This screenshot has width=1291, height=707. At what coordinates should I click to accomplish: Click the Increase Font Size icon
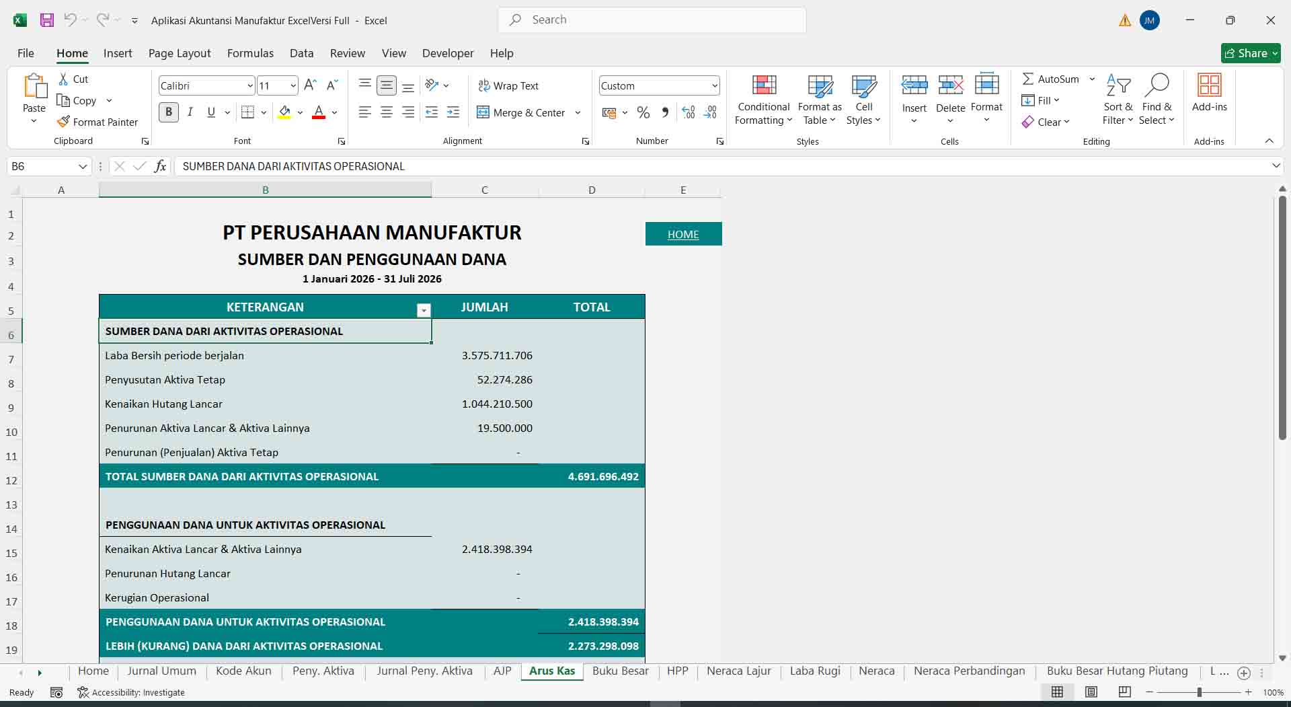coord(310,85)
